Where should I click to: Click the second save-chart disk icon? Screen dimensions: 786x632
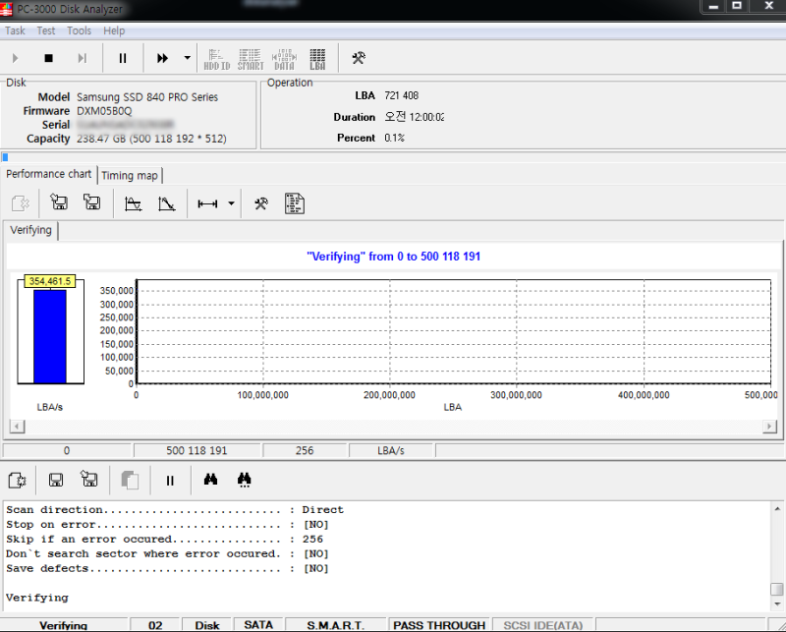[x=91, y=202]
